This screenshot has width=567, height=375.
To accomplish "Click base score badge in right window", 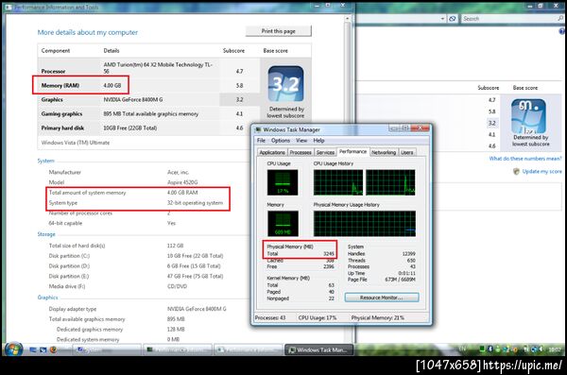I will [x=528, y=116].
